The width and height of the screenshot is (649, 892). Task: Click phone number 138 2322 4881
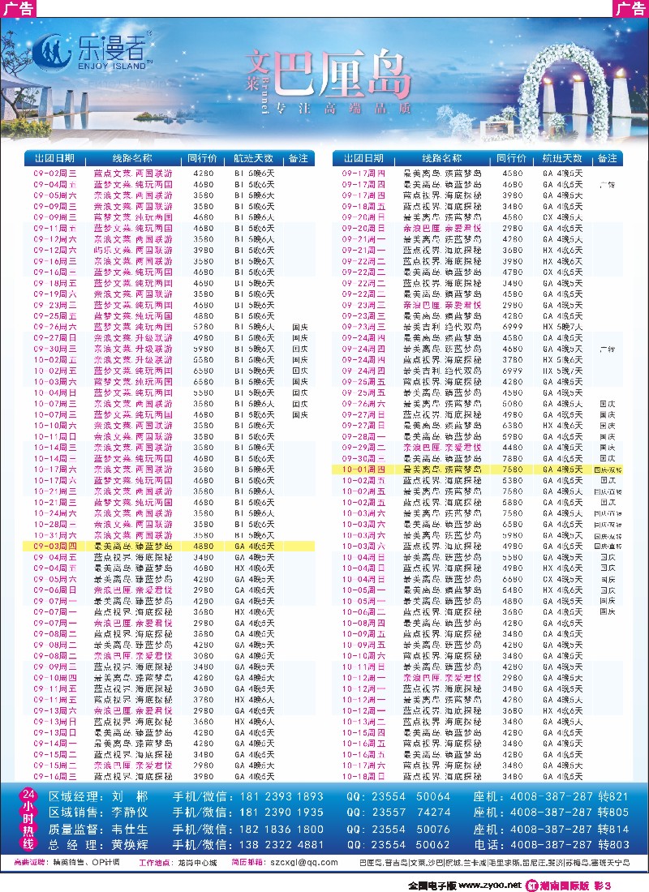(282, 845)
